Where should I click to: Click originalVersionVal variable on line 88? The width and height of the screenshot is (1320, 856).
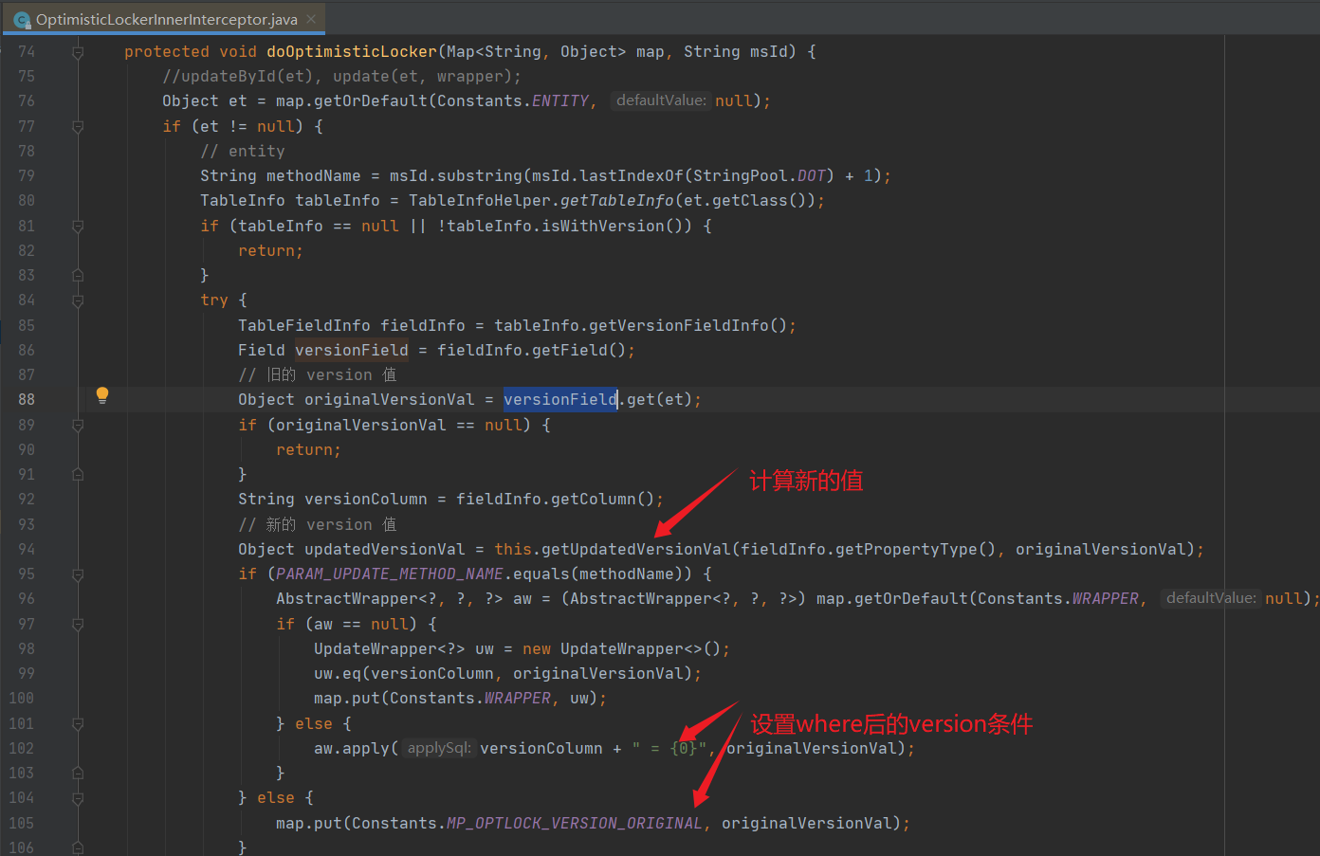click(390, 400)
